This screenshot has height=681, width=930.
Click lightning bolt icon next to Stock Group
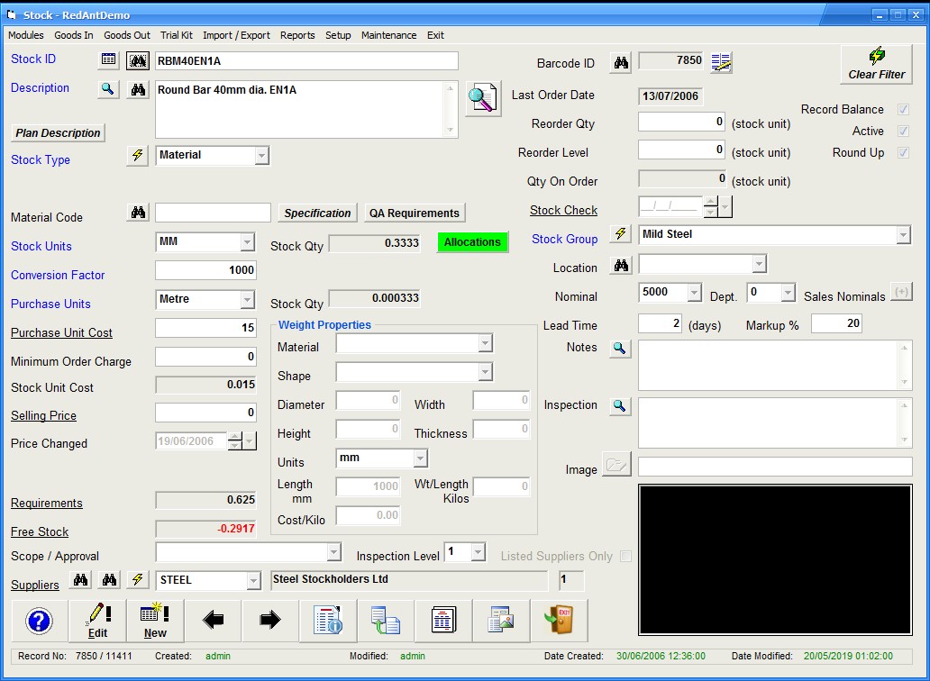point(620,235)
